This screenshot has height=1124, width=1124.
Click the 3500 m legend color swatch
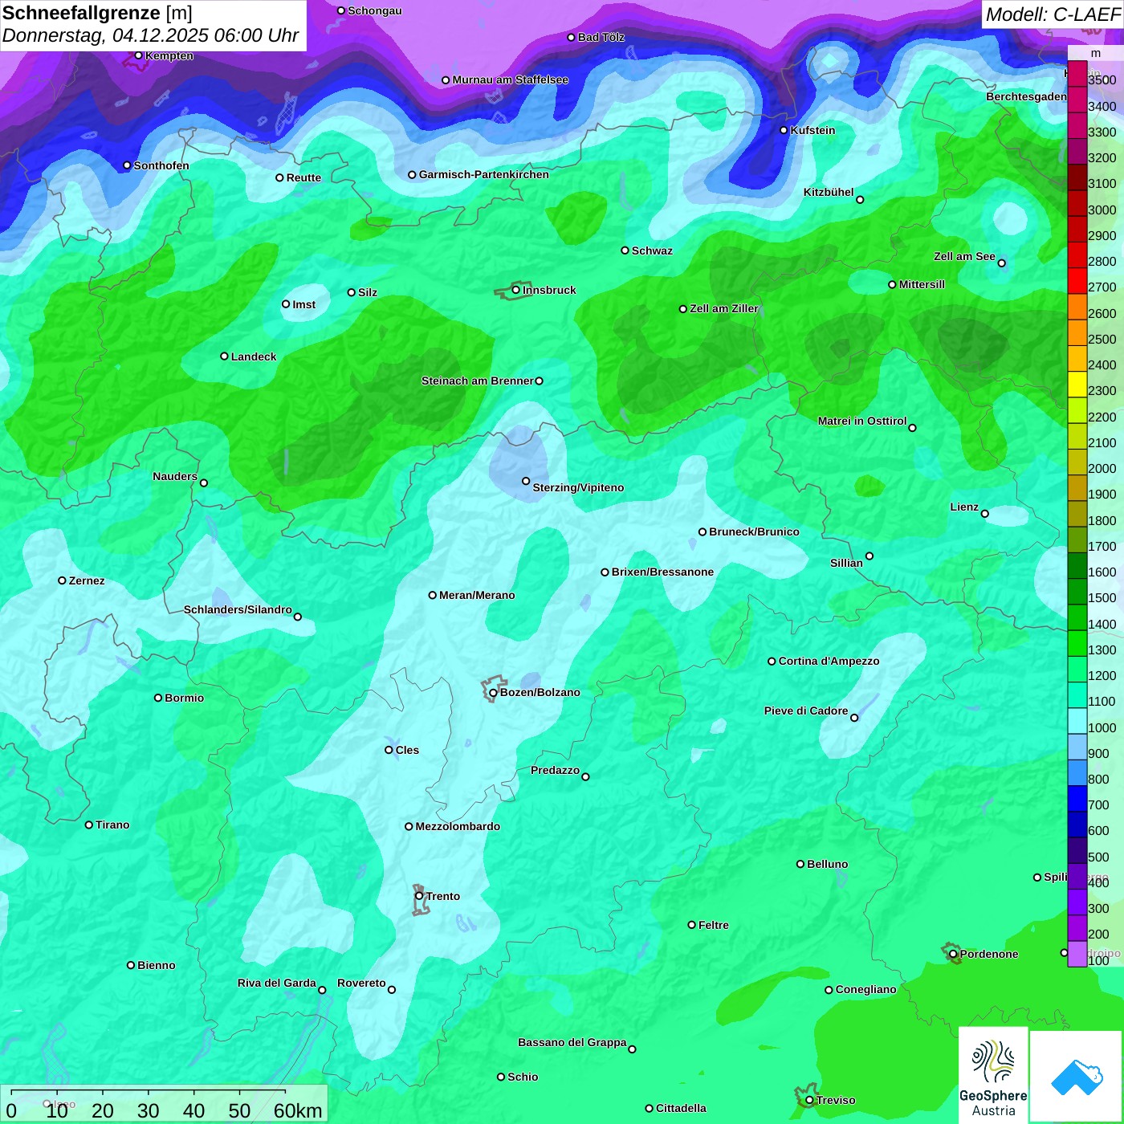point(1077,75)
